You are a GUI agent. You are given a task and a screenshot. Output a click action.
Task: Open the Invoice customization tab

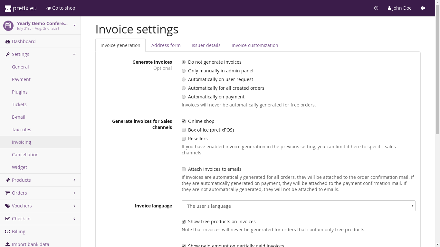(x=254, y=45)
